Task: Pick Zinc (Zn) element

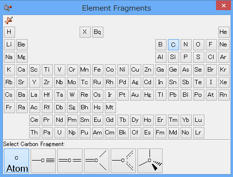Action: coord(148,70)
